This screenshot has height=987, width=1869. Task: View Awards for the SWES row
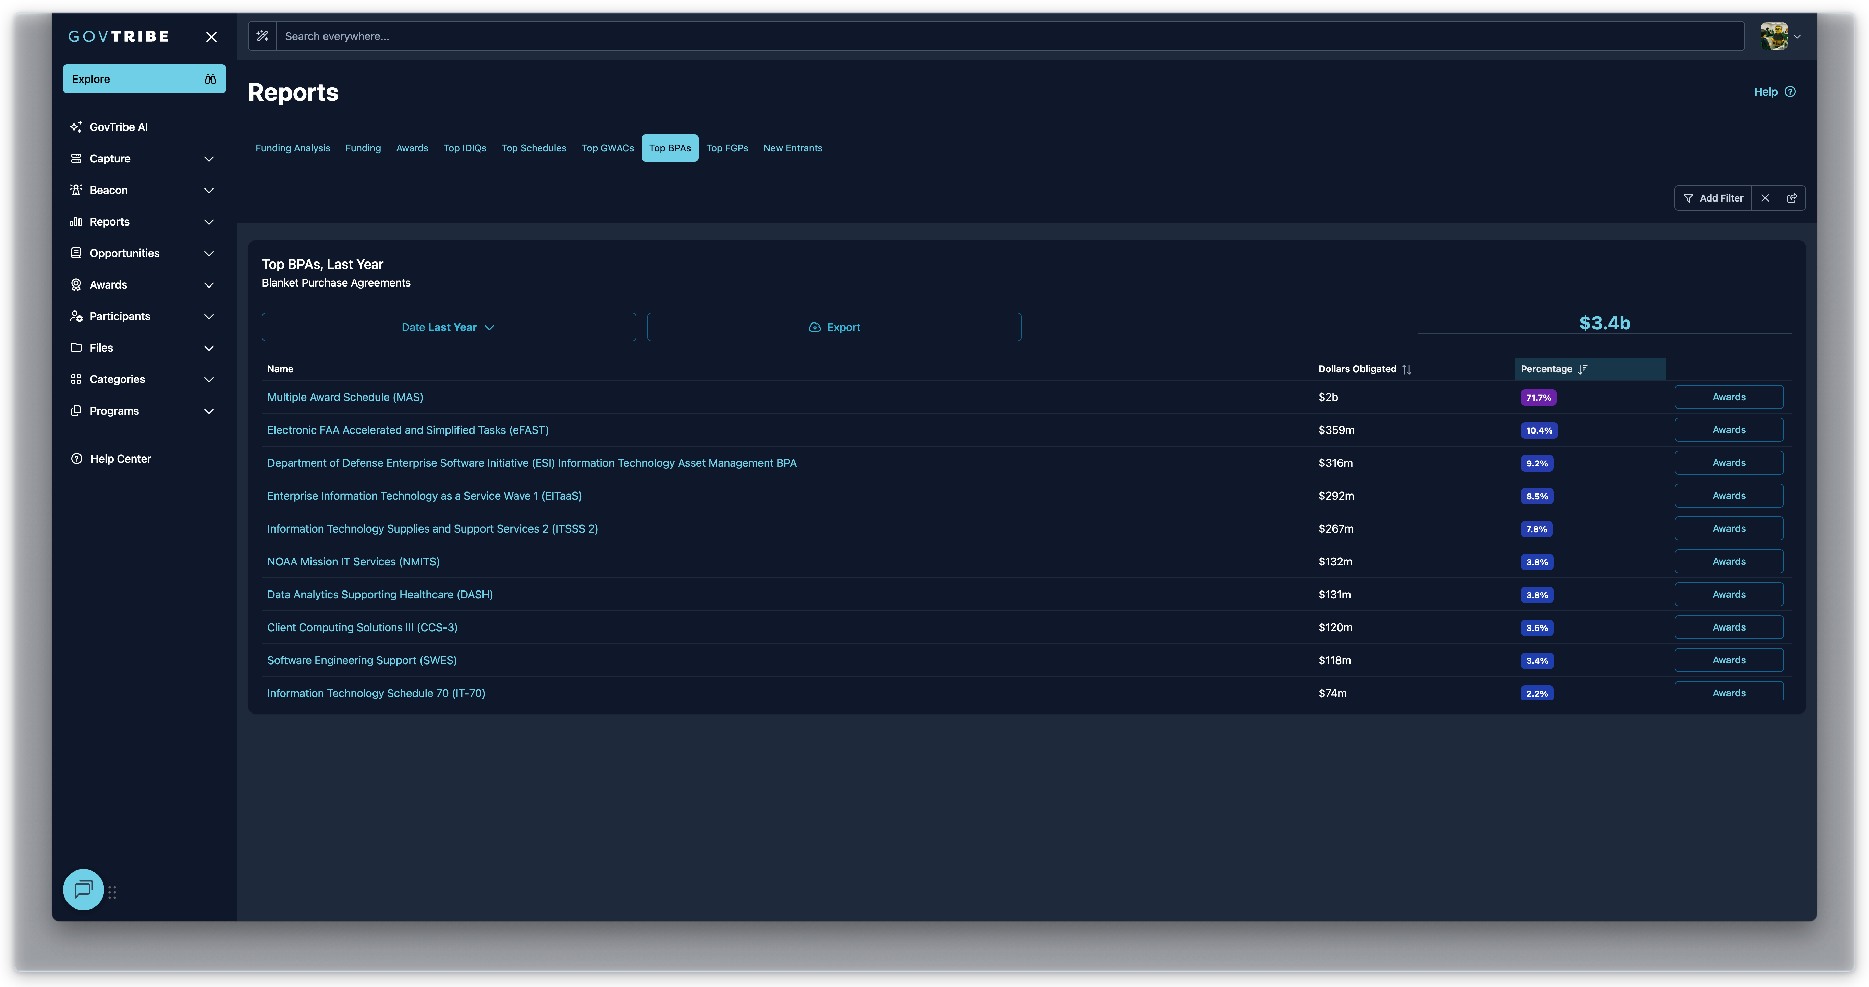coord(1729,660)
